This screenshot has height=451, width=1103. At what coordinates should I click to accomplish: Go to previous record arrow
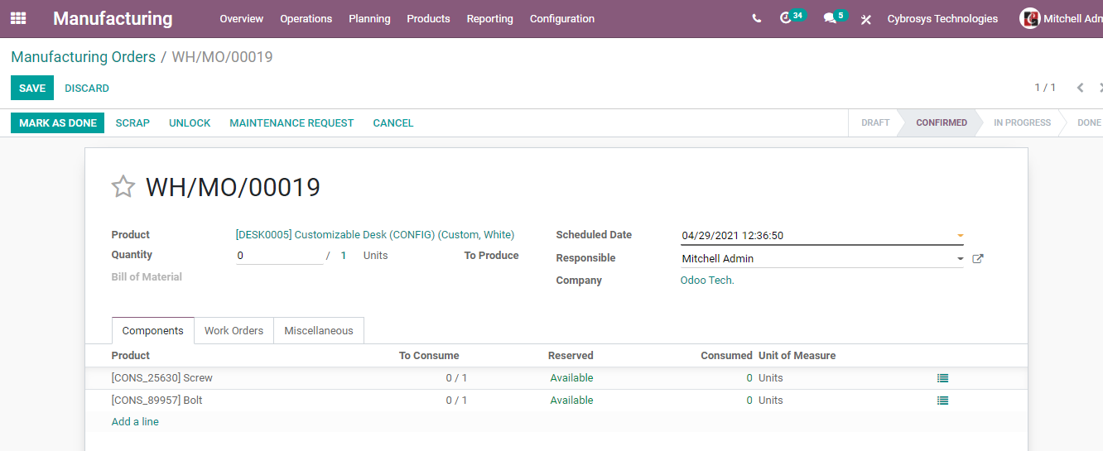pos(1080,88)
